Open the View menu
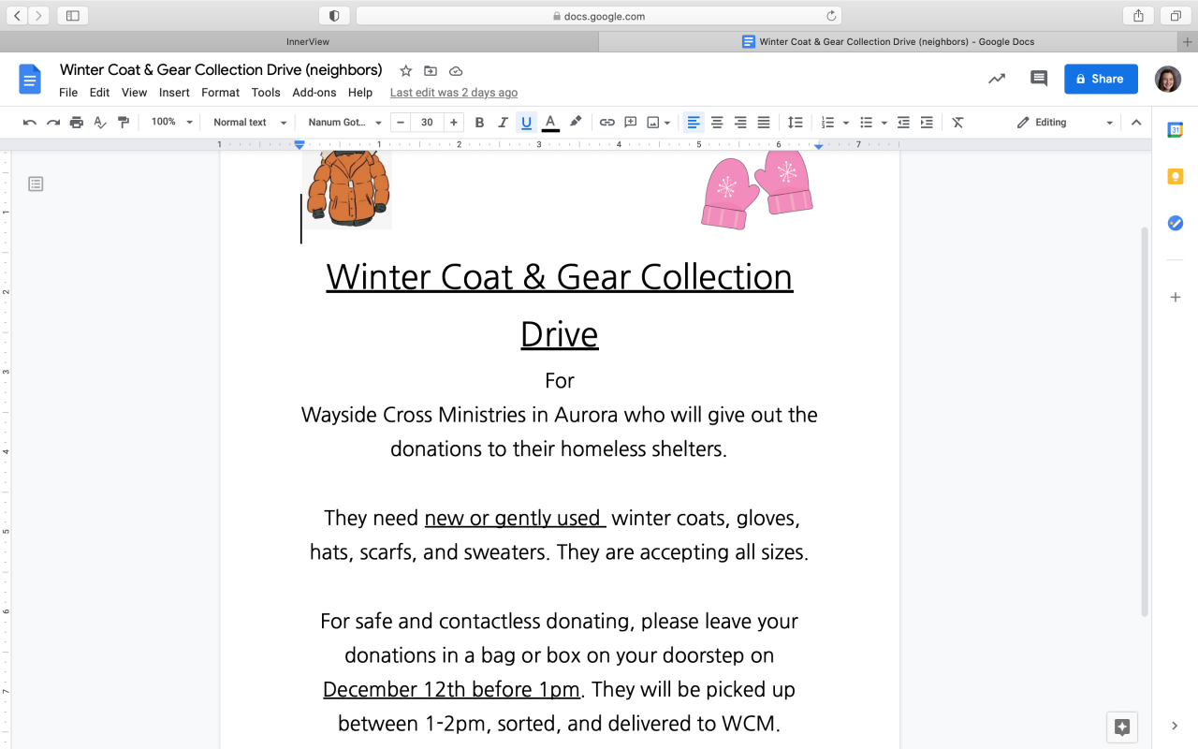The image size is (1198, 749). point(134,93)
